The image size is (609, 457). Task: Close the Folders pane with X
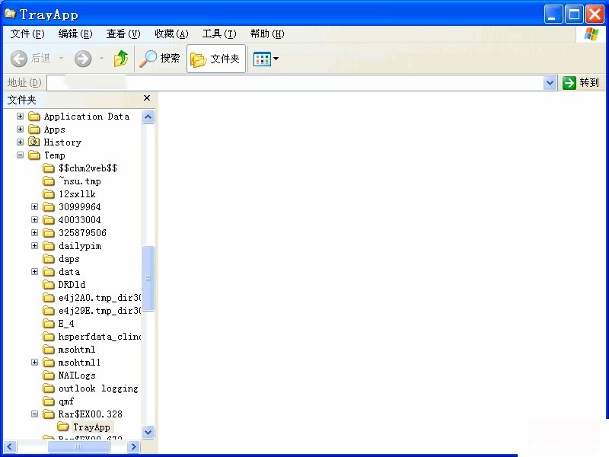pyautogui.click(x=147, y=99)
